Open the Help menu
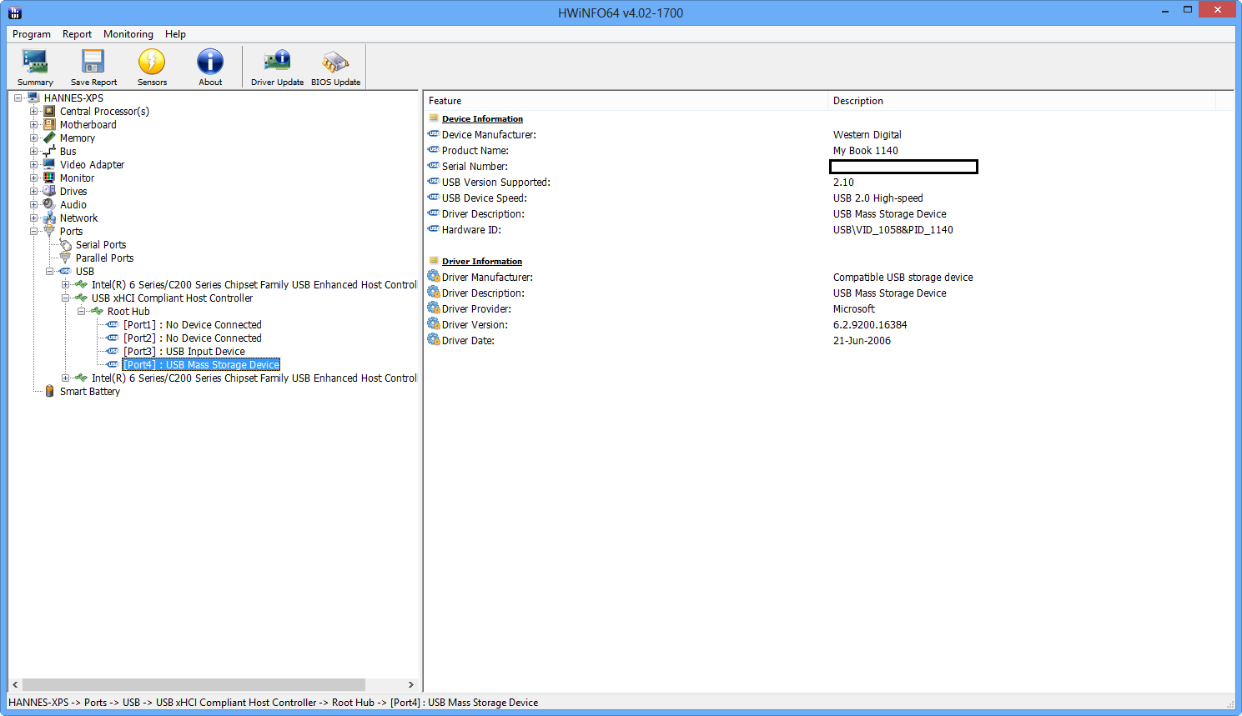Image resolution: width=1242 pixels, height=716 pixels. [x=175, y=34]
